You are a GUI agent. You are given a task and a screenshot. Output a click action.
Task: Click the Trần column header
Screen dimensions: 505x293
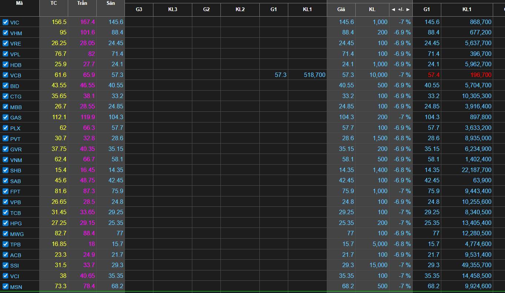82,3
